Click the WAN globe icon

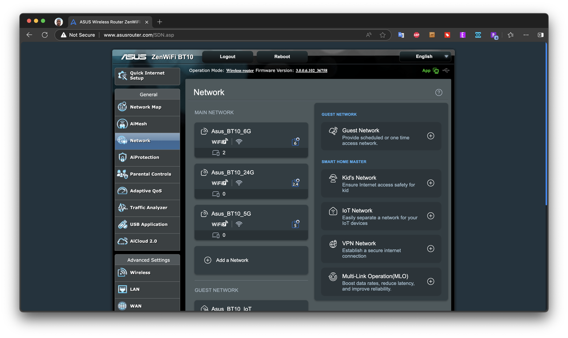pyautogui.click(x=122, y=306)
